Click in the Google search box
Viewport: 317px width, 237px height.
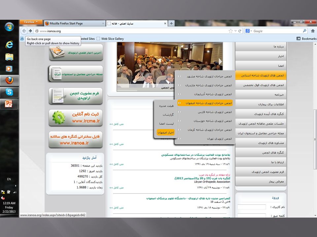coord(277,31)
